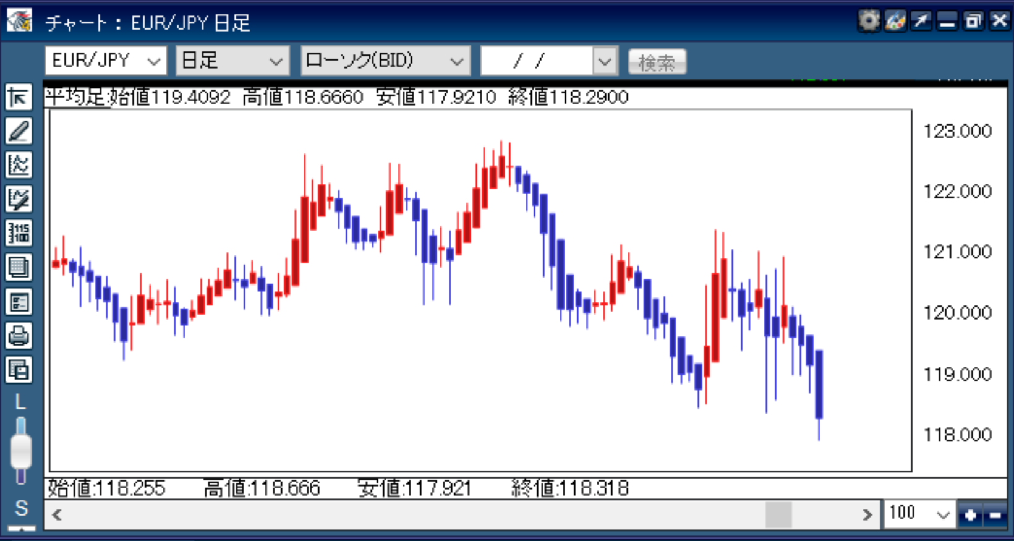Click the 123.000 price axis label
The width and height of the screenshot is (1014, 541).
(x=957, y=131)
